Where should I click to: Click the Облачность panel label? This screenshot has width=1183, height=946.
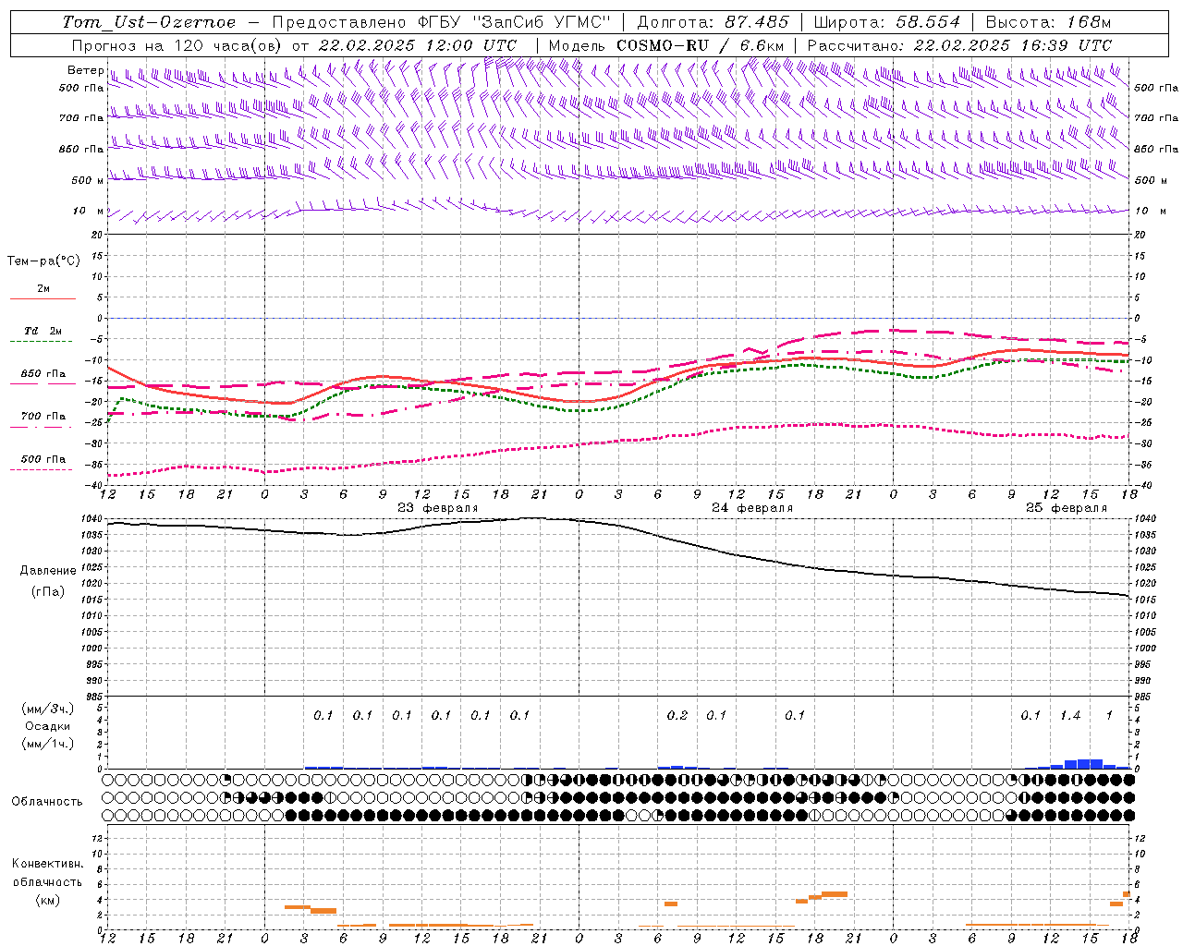click(x=47, y=801)
